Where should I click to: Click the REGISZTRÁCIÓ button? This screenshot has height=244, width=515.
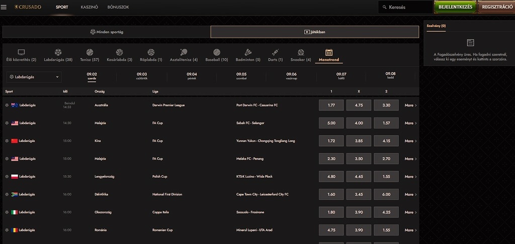tap(496, 7)
